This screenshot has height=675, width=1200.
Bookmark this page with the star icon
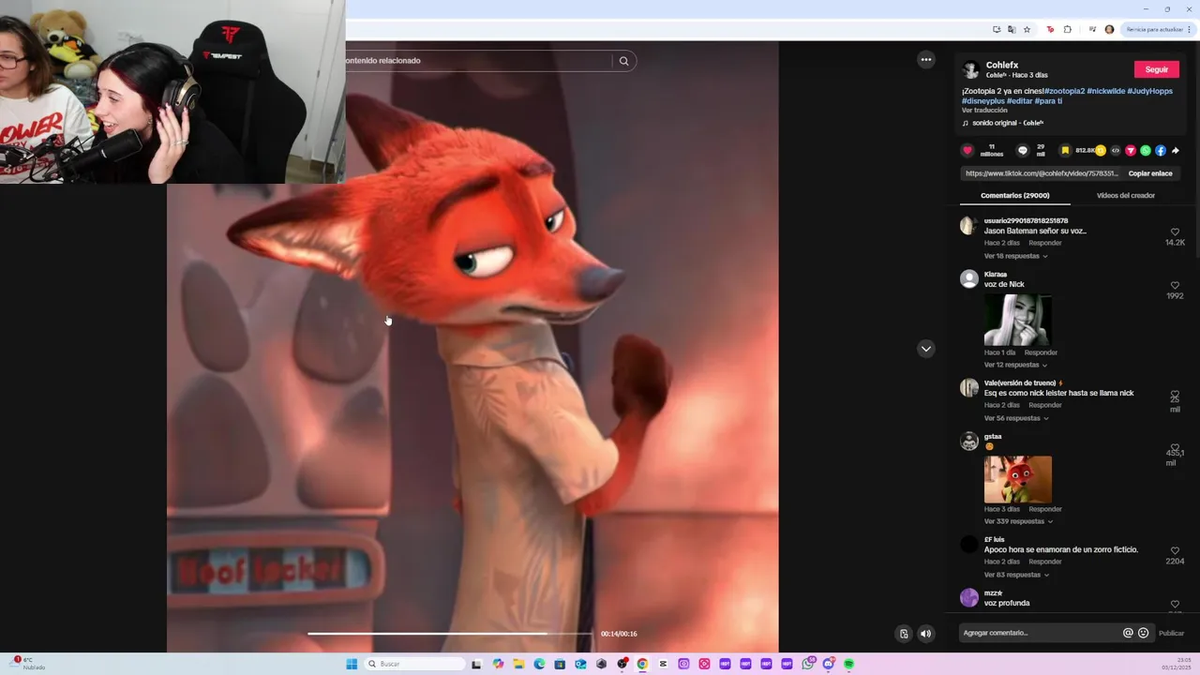1027,30
